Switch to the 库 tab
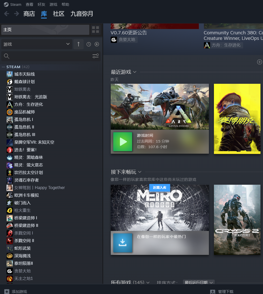 point(44,14)
